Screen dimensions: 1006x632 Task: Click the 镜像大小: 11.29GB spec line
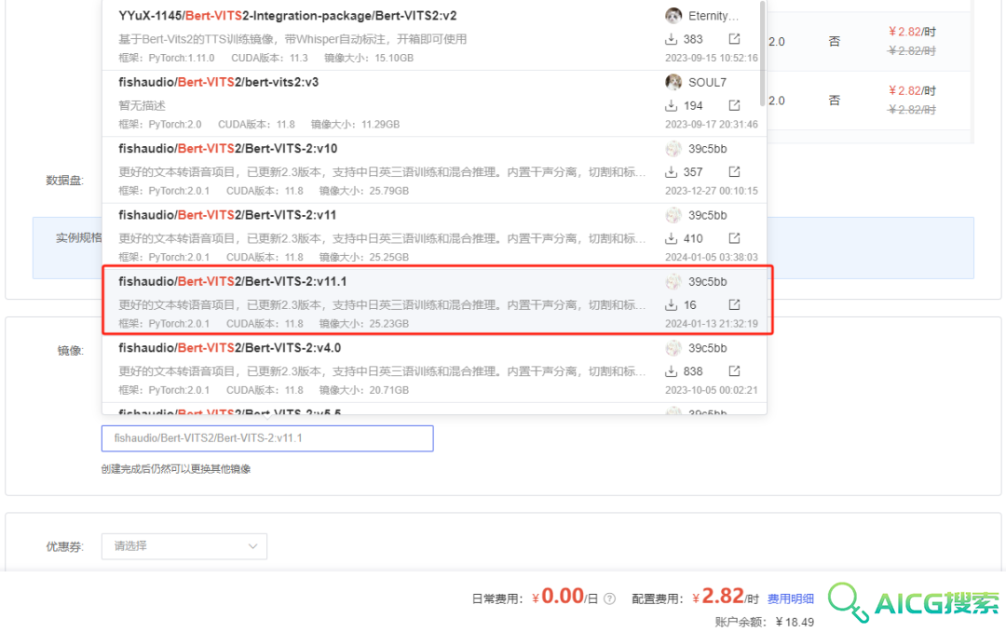(x=356, y=125)
